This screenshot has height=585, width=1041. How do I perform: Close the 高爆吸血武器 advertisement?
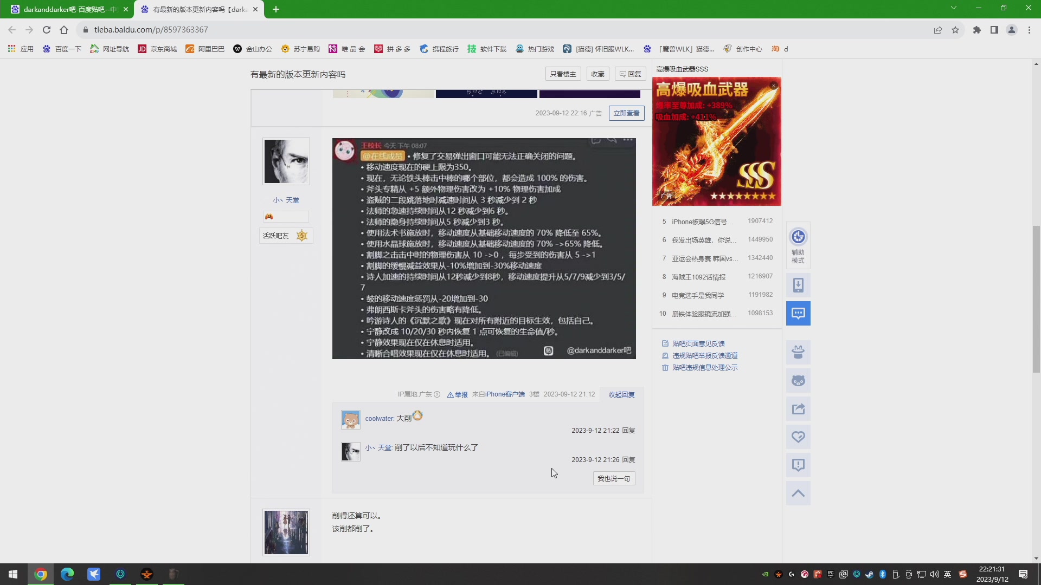coord(774,85)
